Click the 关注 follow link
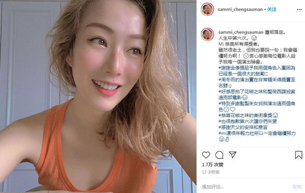Viewport: 305px width, 193px height. pyautogui.click(x=272, y=9)
